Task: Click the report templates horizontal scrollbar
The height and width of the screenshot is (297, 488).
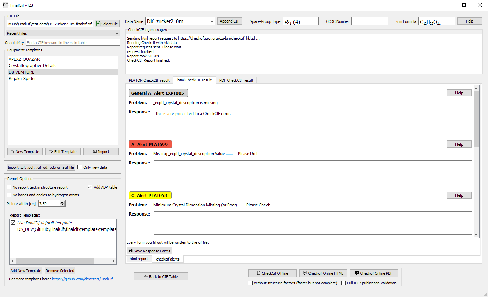Action: tap(55, 261)
